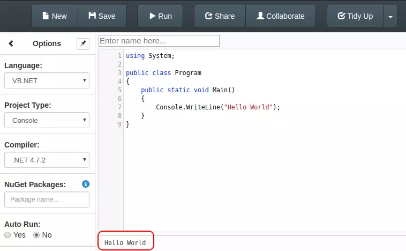This screenshot has height=251, width=406.
Task: Pin the Options sidebar with pushpin icon
Action: pos(82,44)
